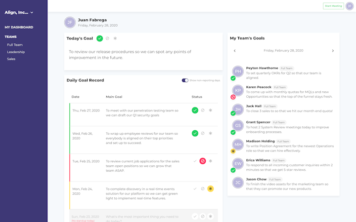
Task: Click asterisk status for Today's Goal
Action: click(x=115, y=38)
